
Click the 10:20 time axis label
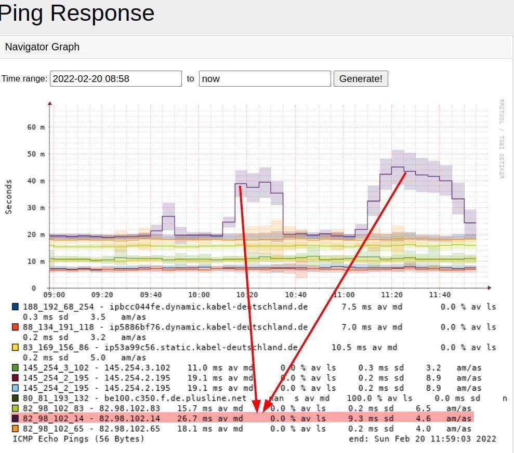click(247, 295)
